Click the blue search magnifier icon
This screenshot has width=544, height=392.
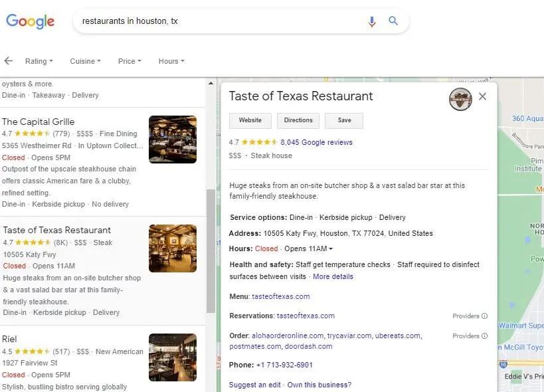393,21
